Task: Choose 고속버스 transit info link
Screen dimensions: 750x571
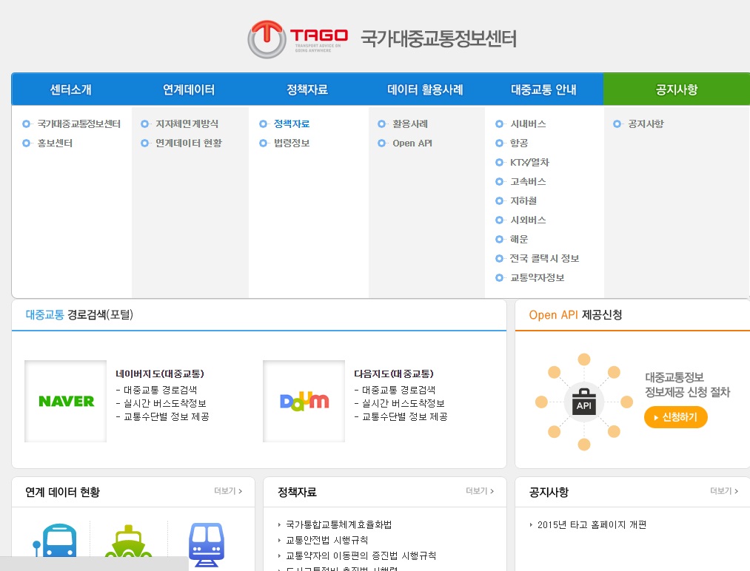Action: click(x=528, y=181)
